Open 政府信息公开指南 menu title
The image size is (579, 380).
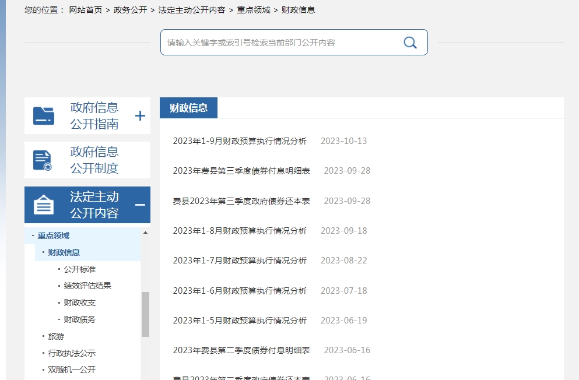coord(94,116)
